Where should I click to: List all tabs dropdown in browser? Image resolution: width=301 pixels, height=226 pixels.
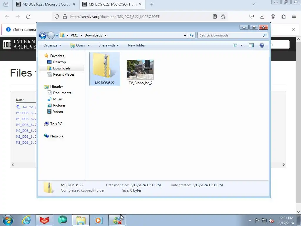(253, 4)
